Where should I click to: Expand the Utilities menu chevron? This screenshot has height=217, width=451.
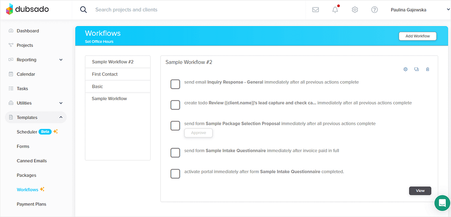pos(61,103)
